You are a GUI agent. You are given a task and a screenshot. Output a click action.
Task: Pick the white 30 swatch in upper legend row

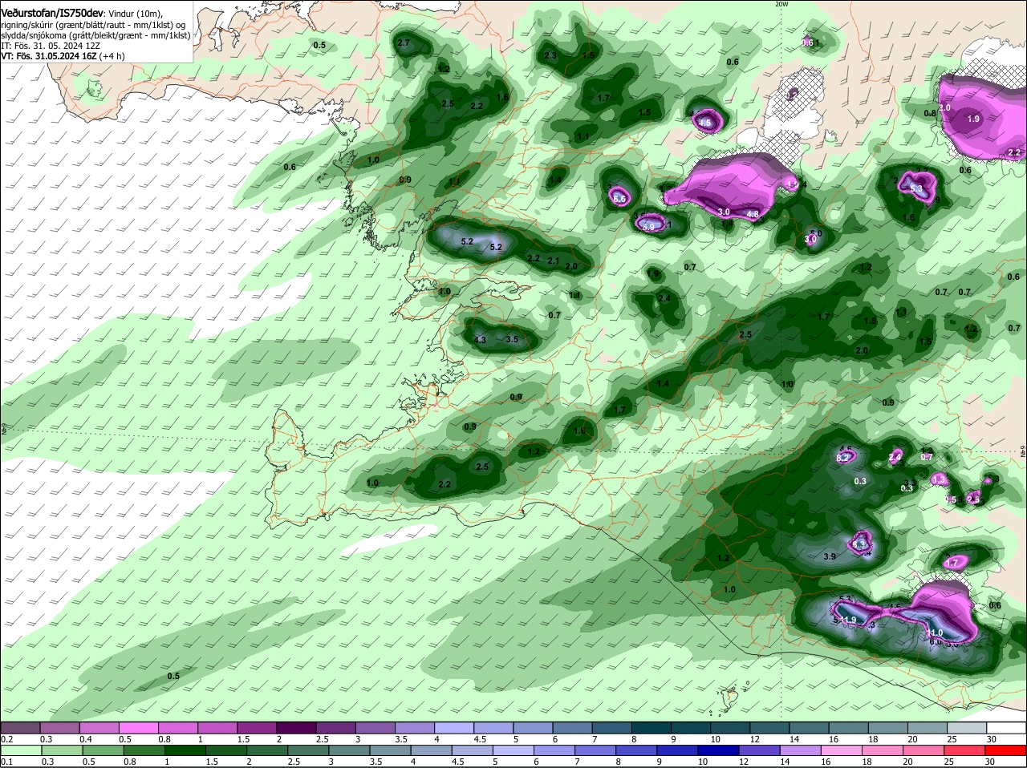pyautogui.click(x=1006, y=728)
